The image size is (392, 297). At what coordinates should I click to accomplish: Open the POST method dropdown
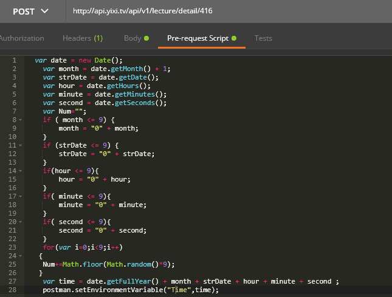click(31, 12)
